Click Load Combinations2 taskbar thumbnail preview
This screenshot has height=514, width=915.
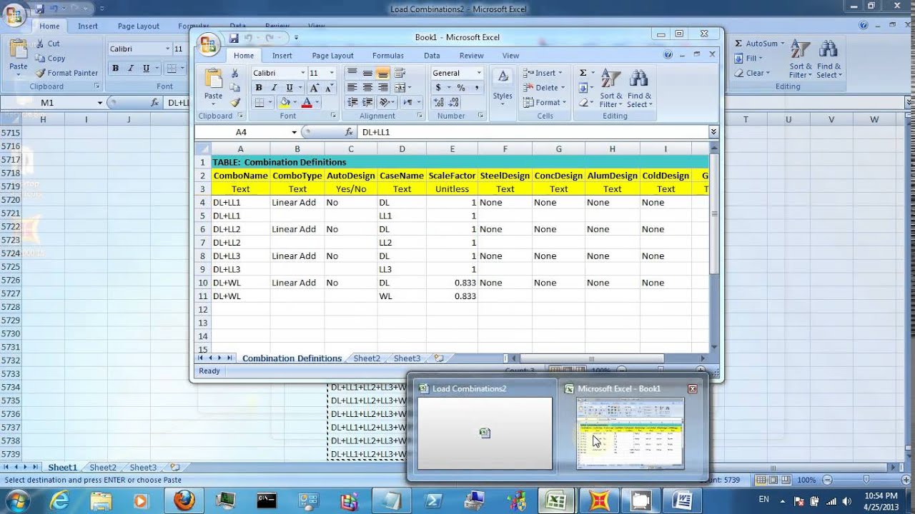485,434
